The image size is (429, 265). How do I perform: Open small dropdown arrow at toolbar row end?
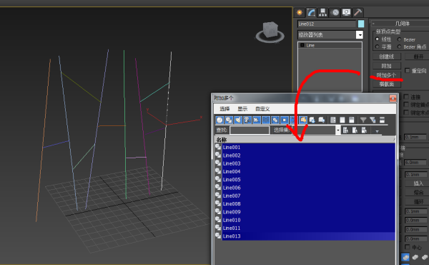(x=377, y=132)
